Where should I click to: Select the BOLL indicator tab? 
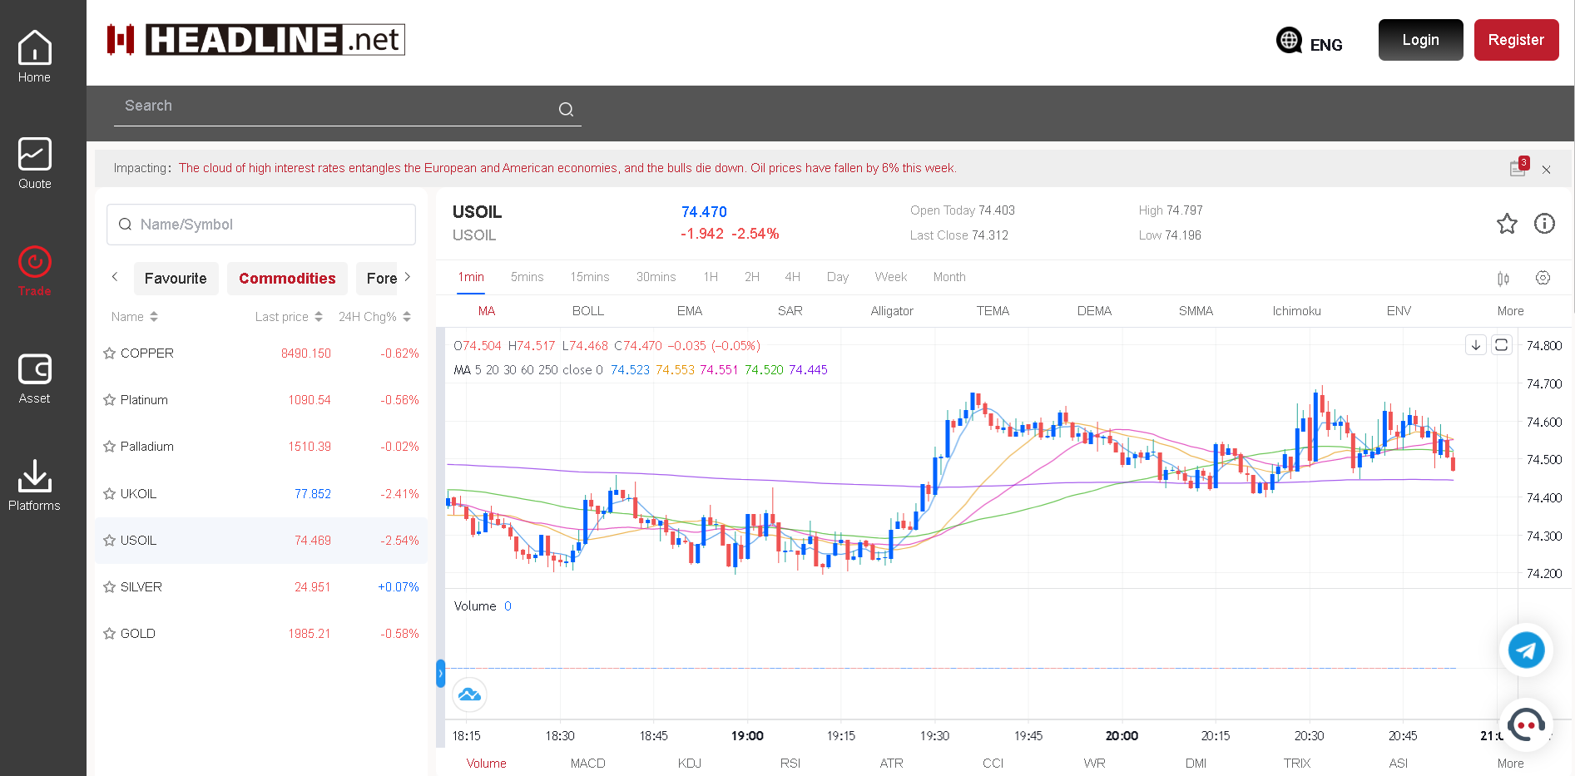click(x=587, y=311)
